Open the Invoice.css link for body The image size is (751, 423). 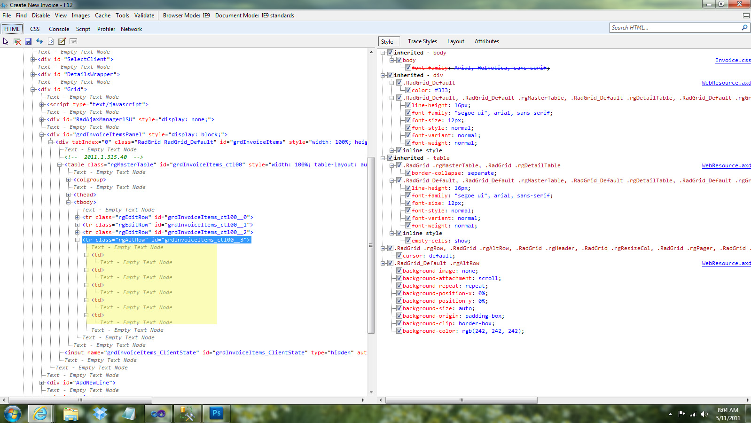pyautogui.click(x=732, y=60)
